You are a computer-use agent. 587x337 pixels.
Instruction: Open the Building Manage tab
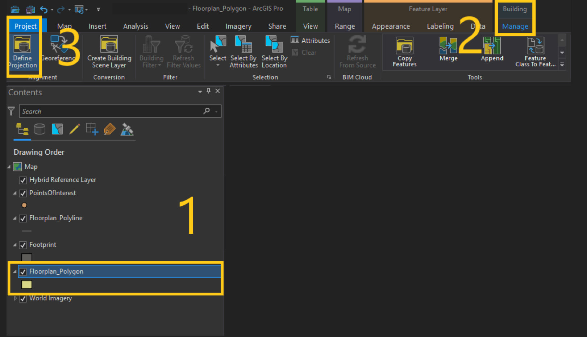pyautogui.click(x=515, y=26)
